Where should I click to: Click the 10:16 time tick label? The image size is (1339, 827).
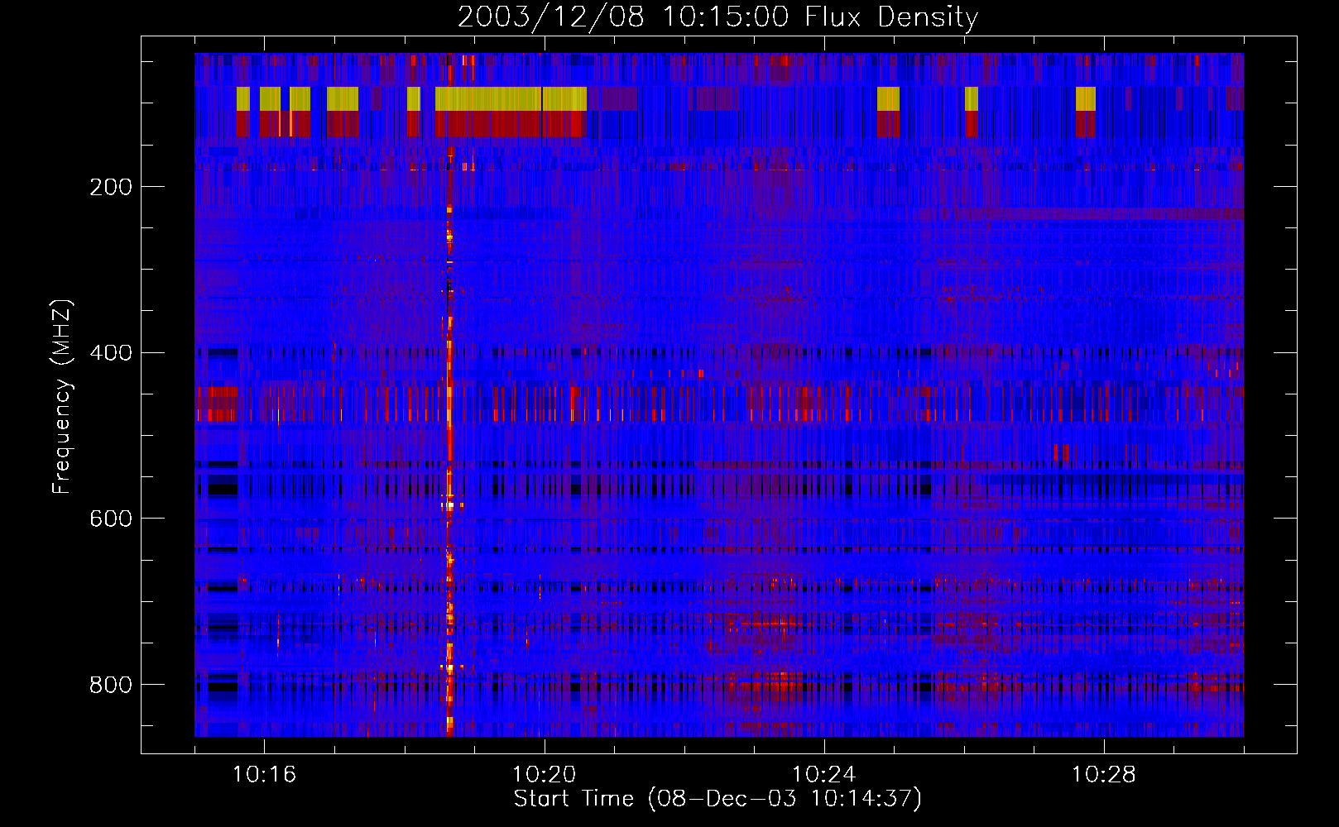264,774
